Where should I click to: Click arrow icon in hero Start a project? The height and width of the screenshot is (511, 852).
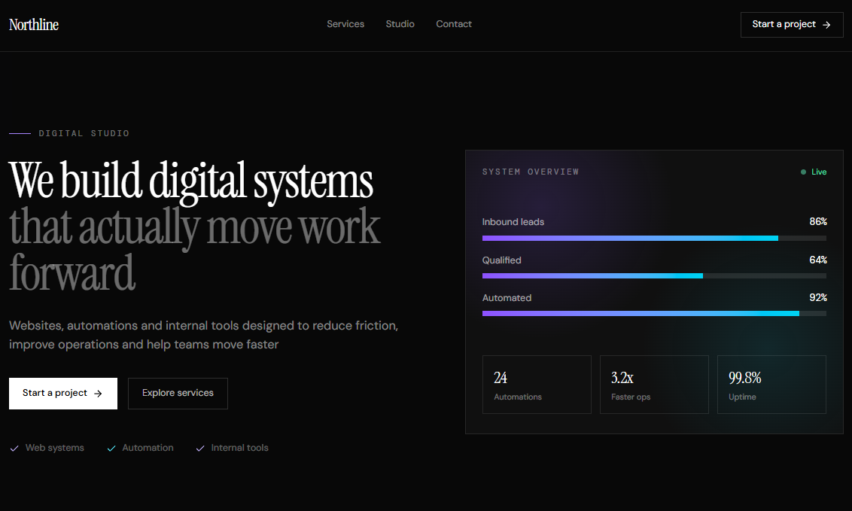pos(98,394)
